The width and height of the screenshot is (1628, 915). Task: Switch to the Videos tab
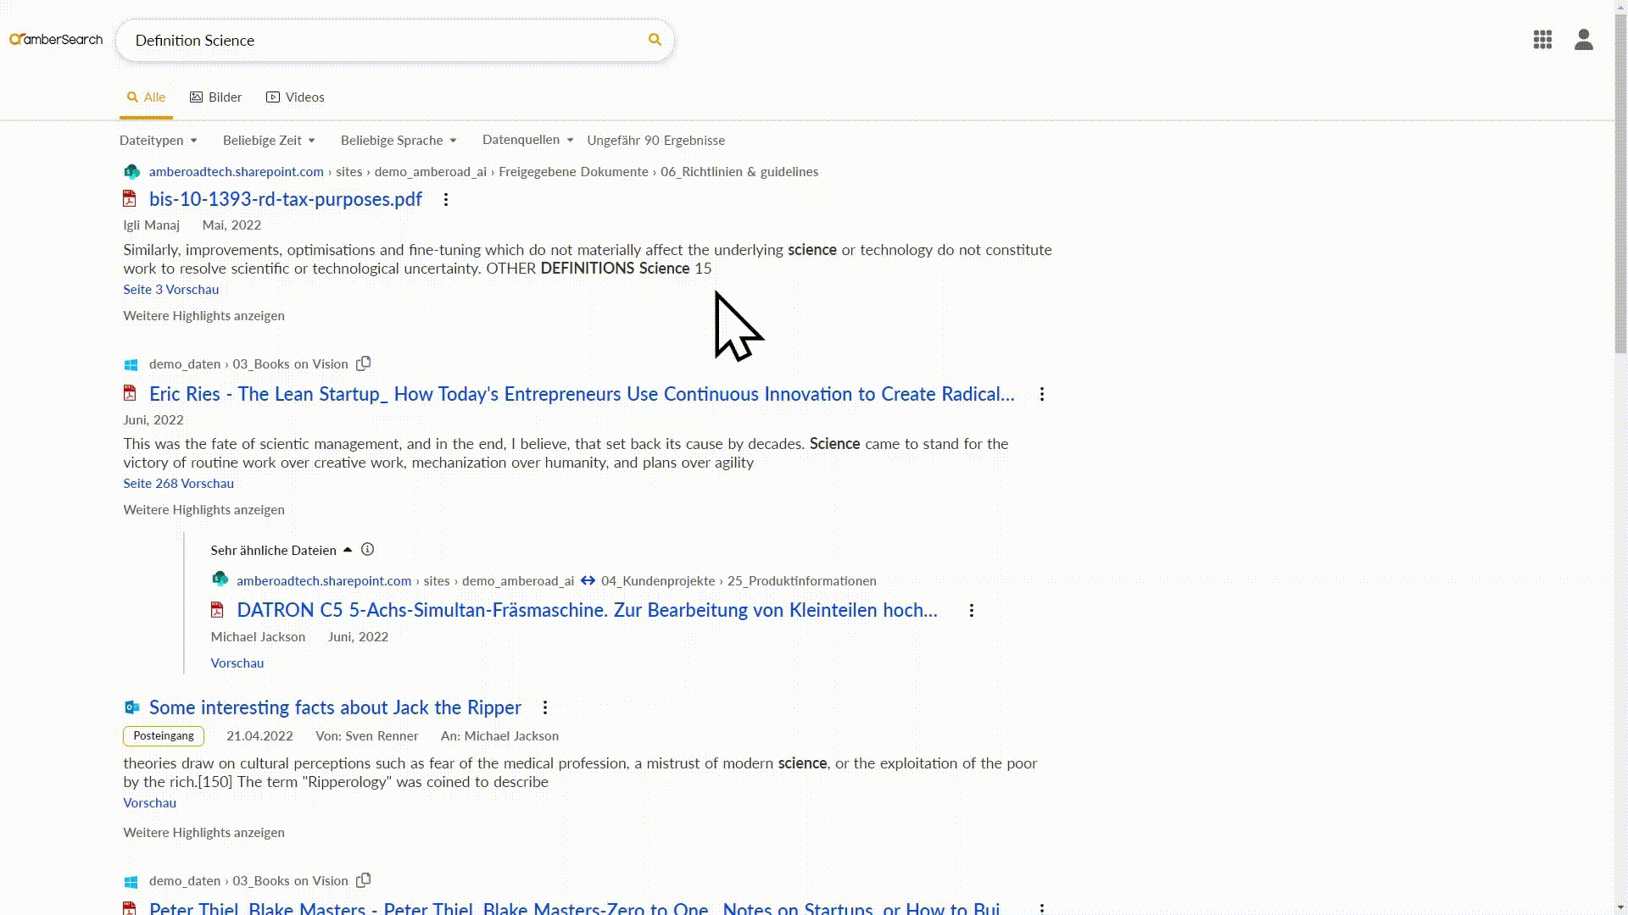pyautogui.click(x=295, y=97)
